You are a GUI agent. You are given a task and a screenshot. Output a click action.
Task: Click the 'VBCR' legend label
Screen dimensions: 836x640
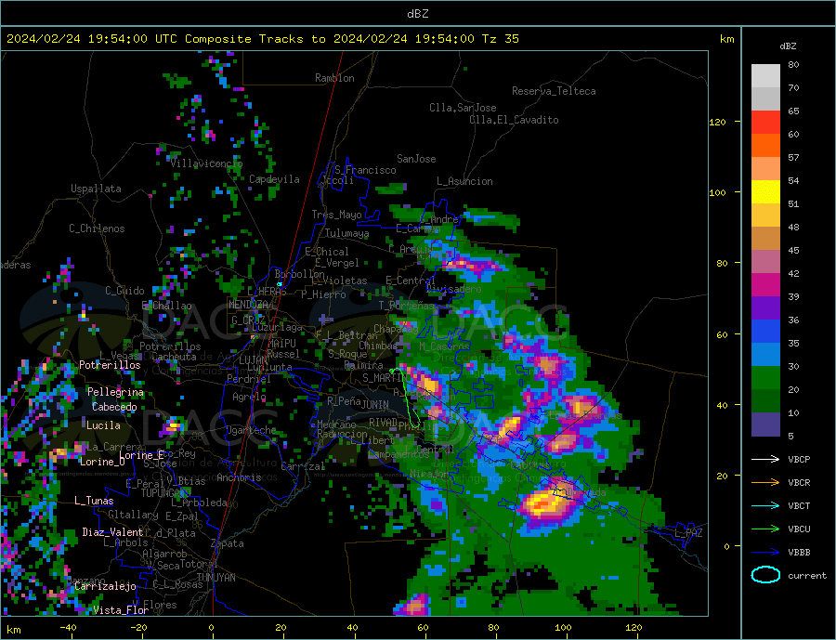799,483
